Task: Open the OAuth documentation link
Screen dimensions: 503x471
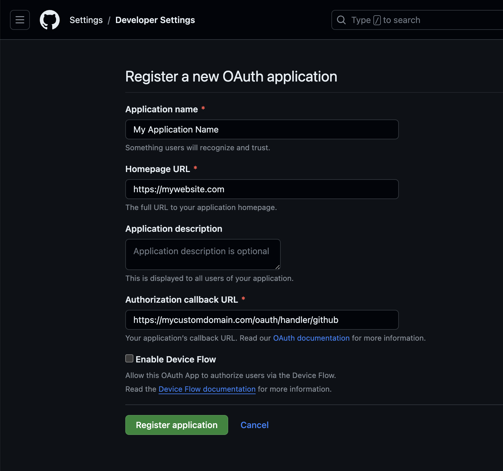Action: click(x=311, y=338)
